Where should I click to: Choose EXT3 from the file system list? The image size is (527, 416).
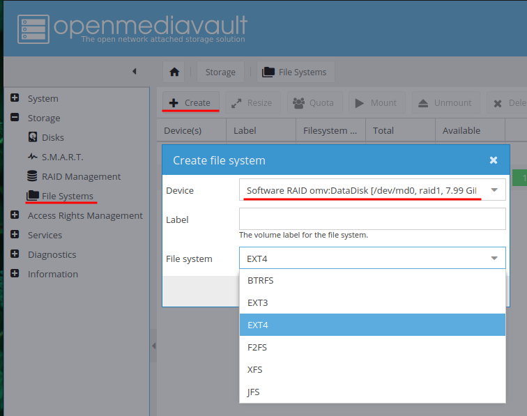click(x=372, y=302)
